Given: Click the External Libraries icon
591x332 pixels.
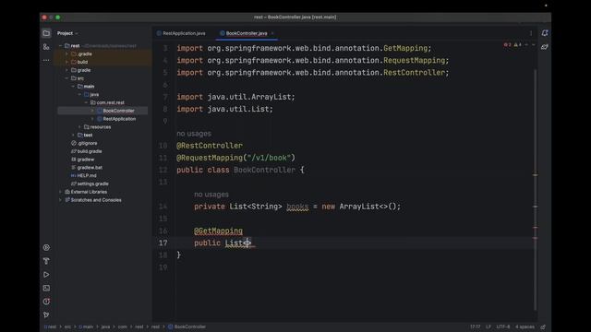Looking at the screenshot, I should [67, 192].
